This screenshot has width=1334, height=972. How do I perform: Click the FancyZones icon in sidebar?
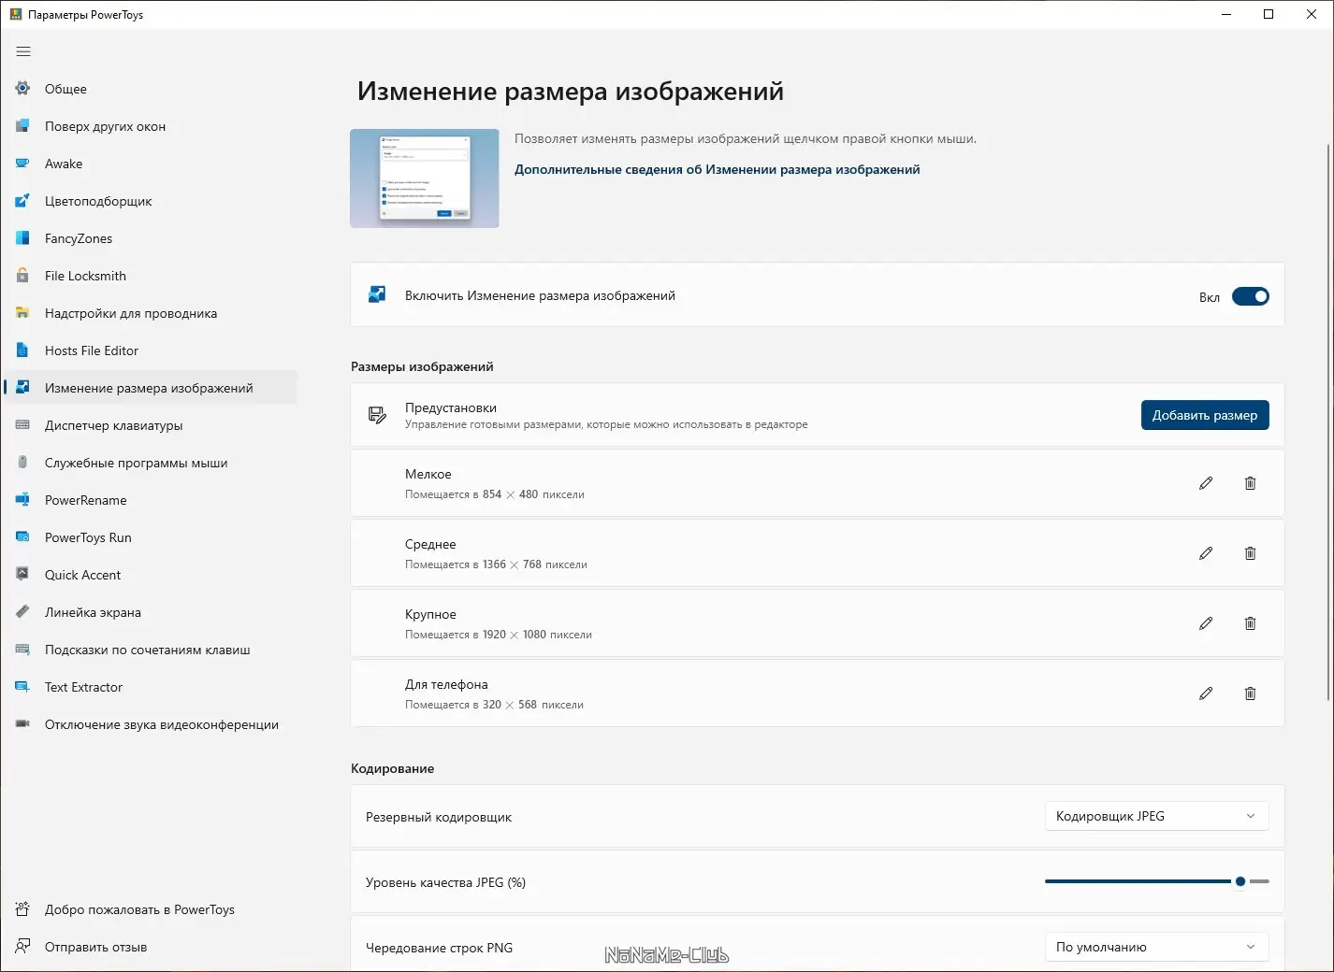coord(22,238)
